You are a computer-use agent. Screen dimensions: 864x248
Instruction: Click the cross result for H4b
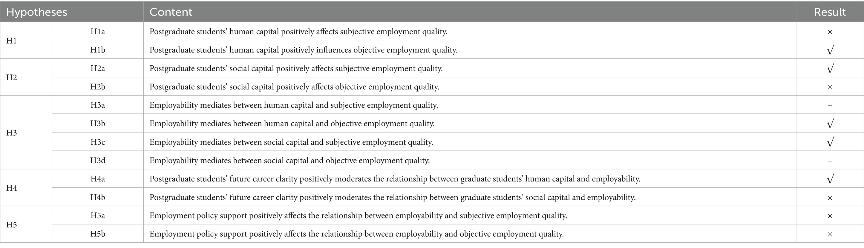click(x=830, y=198)
